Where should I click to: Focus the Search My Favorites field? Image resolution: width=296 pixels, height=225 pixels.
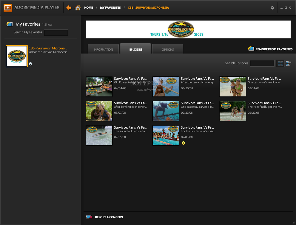(x=56, y=32)
